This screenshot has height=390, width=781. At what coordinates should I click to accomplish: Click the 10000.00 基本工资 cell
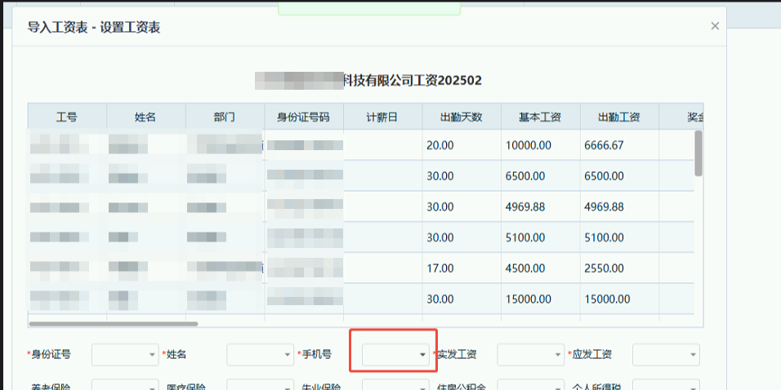tap(540, 145)
